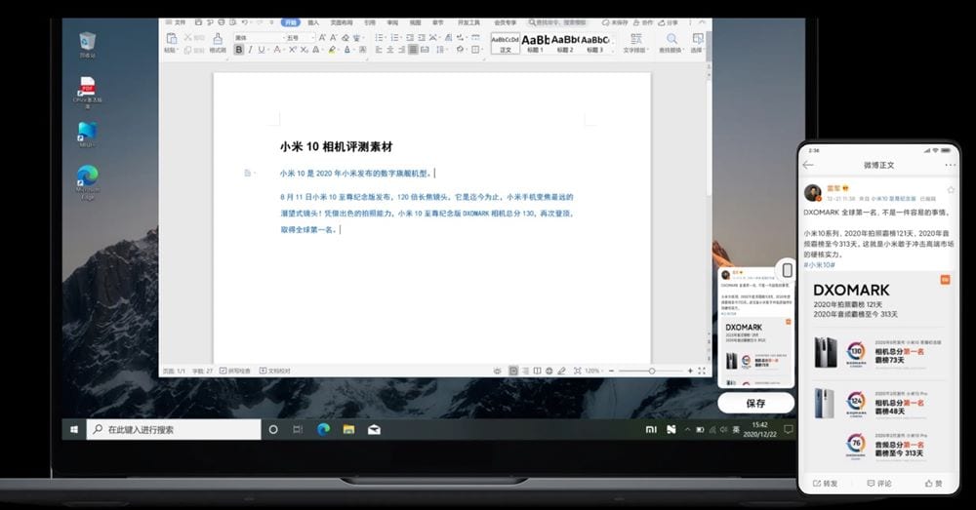Click the Edge icon on the taskbar

[x=323, y=429]
